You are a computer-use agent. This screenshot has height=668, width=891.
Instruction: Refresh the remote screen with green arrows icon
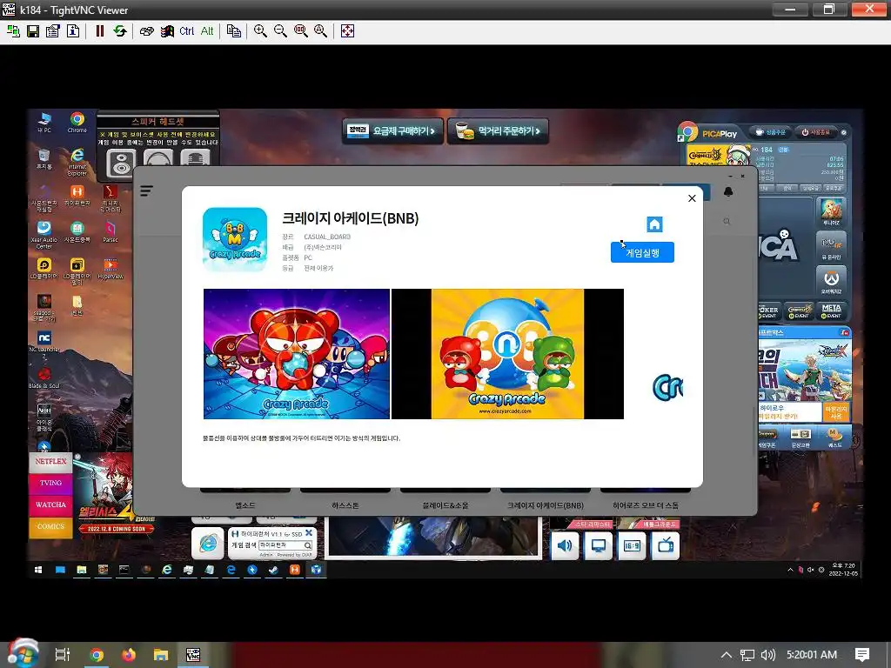coord(120,31)
